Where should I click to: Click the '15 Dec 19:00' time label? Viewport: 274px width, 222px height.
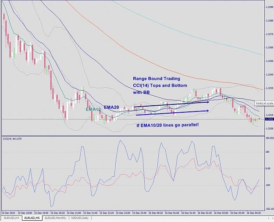pyautogui.click(x=25, y=213)
